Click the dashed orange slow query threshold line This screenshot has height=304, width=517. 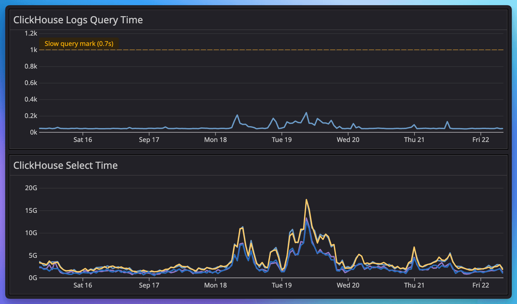click(271, 50)
